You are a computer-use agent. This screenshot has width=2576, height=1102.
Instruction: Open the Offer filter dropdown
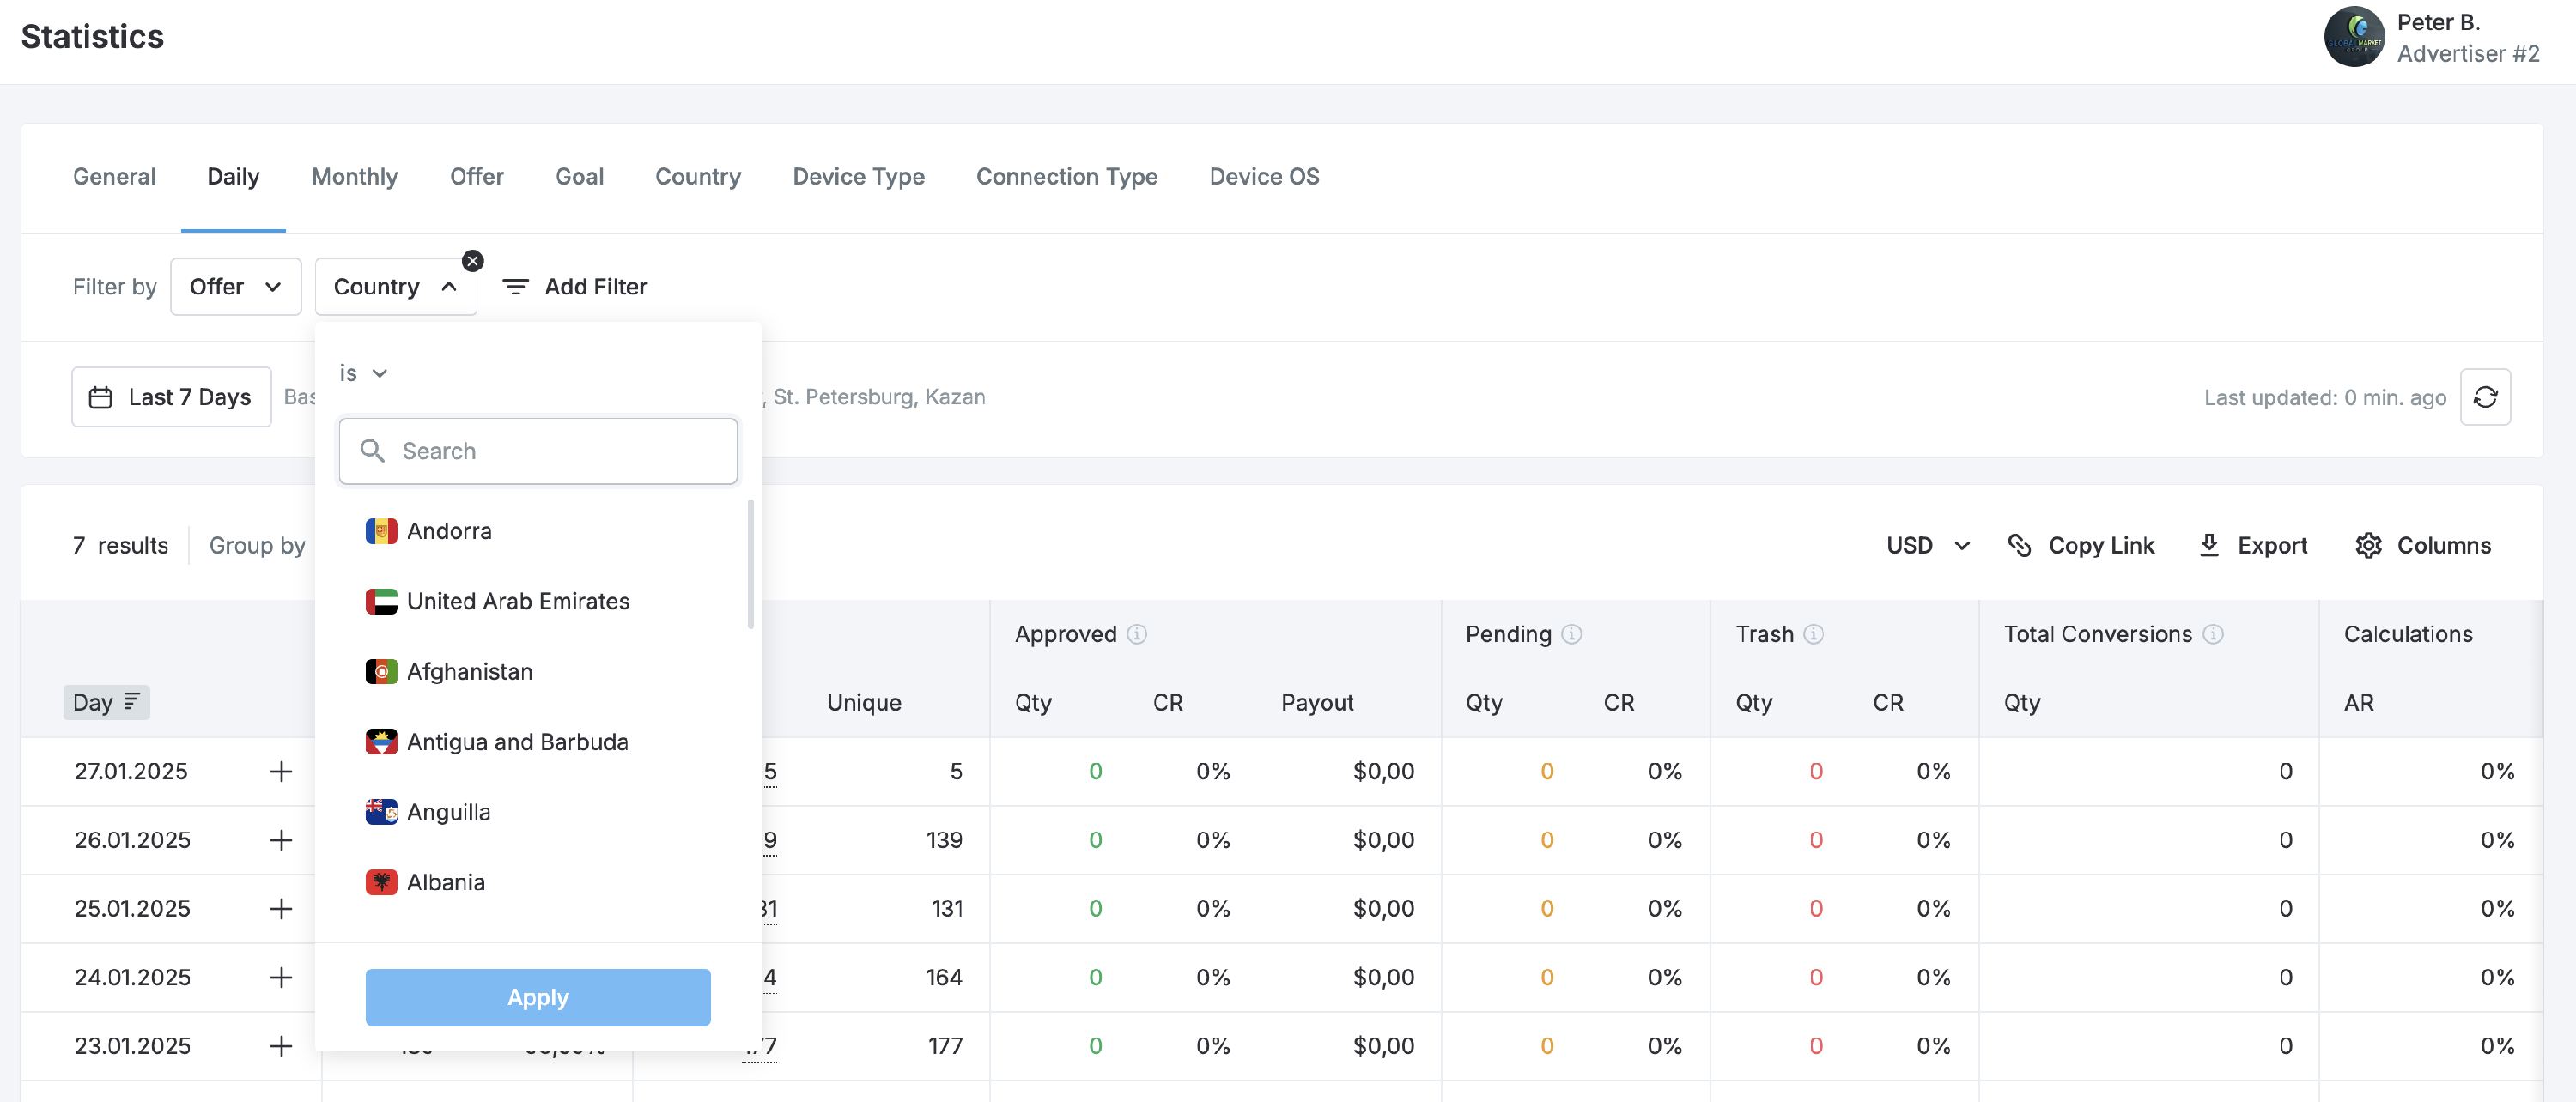pyautogui.click(x=235, y=287)
